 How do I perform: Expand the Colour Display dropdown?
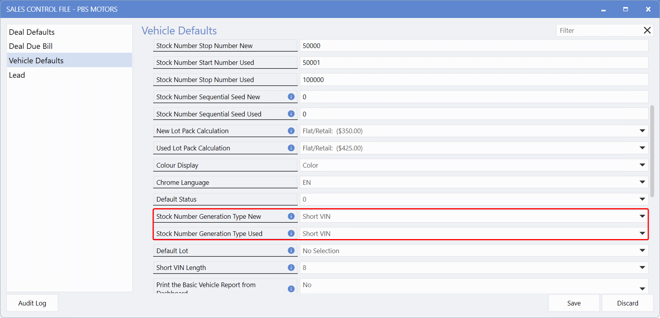click(x=642, y=165)
